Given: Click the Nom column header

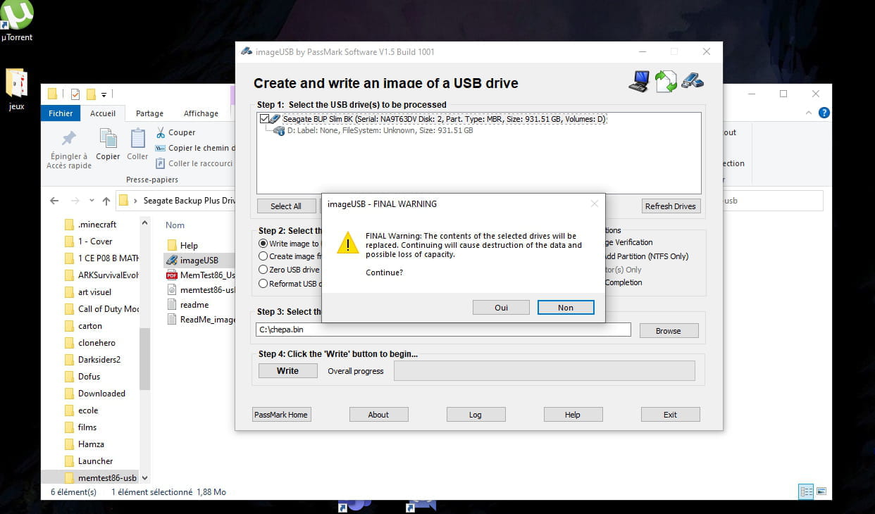Looking at the screenshot, I should click(175, 225).
